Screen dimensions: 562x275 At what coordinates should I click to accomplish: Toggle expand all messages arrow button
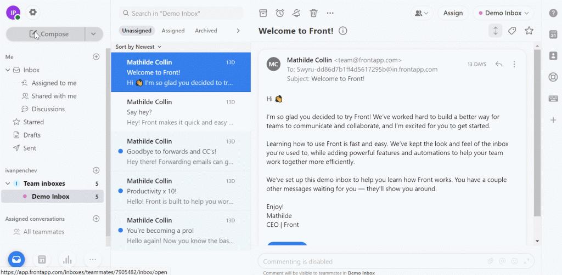[x=496, y=31]
